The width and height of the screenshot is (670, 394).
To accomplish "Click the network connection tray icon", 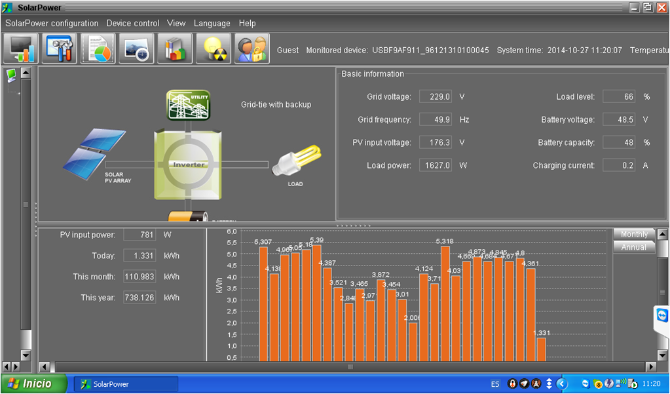I will (622, 384).
